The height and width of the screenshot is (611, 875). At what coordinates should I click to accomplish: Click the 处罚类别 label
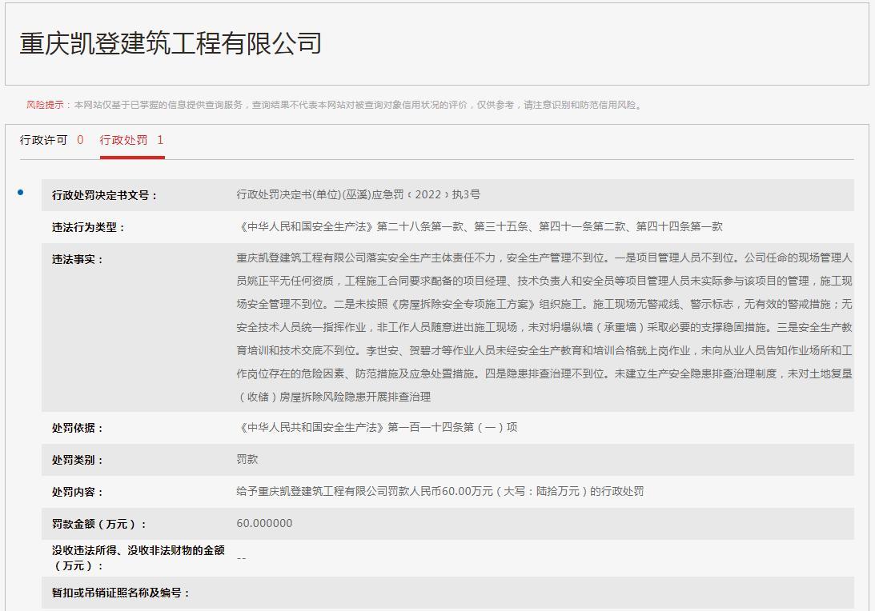pos(77,460)
